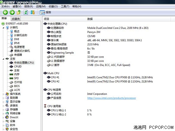Click the 多媒体 multimedia icon
The width and height of the screenshot is (175, 131).
(7, 105)
